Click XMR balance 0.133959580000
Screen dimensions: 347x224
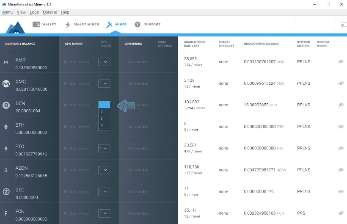(31, 67)
